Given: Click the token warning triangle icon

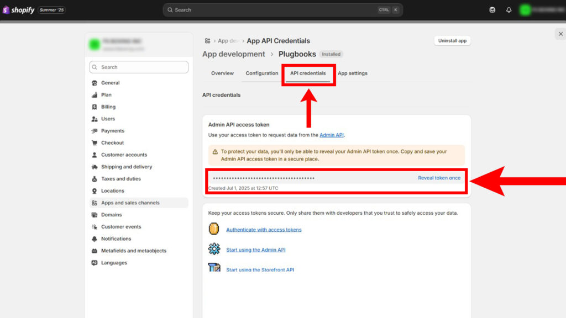Looking at the screenshot, I should [x=215, y=152].
